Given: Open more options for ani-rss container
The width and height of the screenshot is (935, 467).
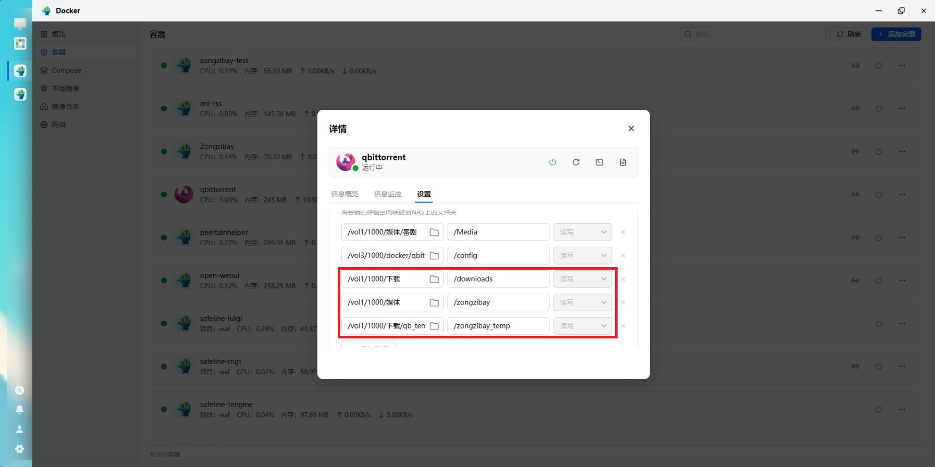Looking at the screenshot, I should pos(902,108).
